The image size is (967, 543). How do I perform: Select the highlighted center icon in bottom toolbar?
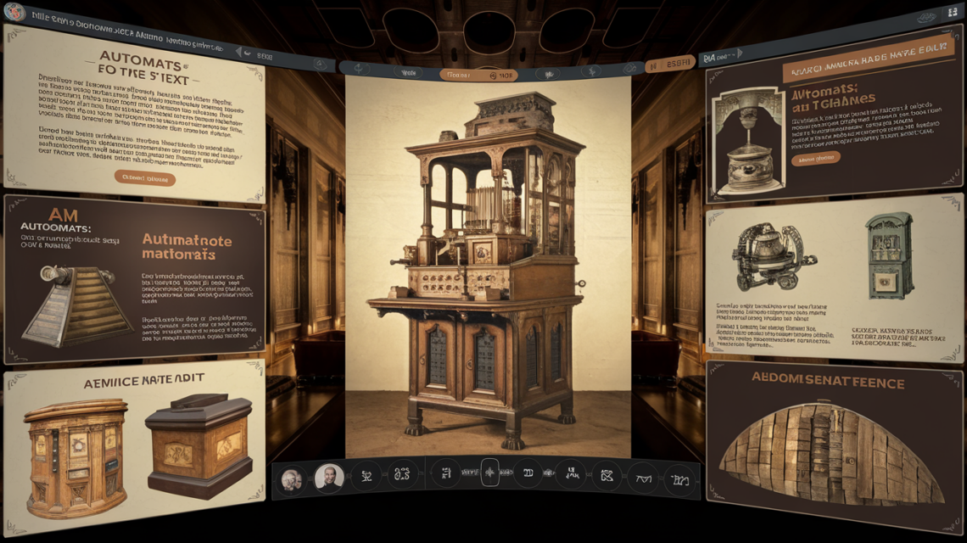pyautogui.click(x=490, y=473)
